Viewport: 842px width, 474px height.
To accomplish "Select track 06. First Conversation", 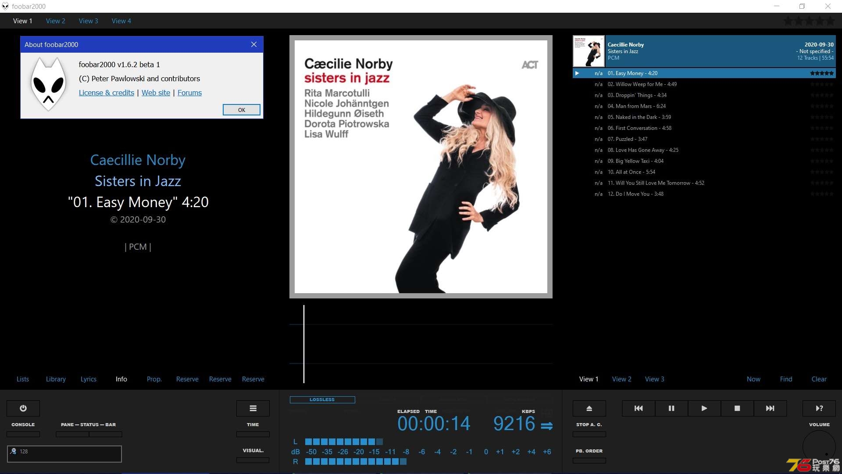I will [x=704, y=128].
